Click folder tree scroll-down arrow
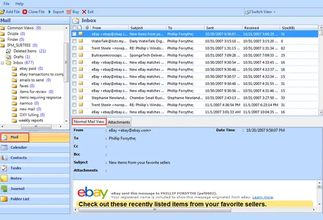323x220 pixels. pos(66,121)
